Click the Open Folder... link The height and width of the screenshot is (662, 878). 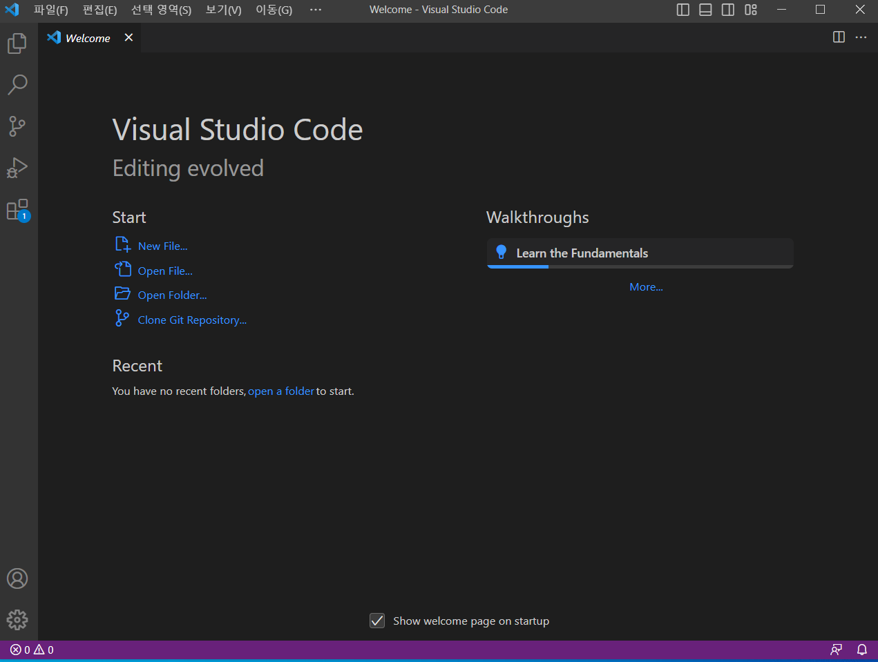click(172, 295)
